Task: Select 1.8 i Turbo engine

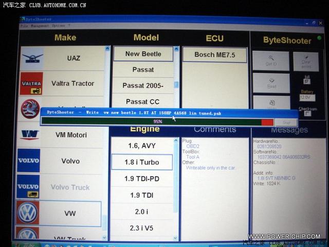Action: point(142,162)
